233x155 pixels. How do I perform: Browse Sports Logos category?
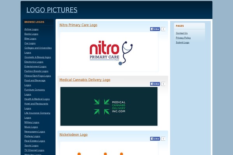[x=31, y=146]
